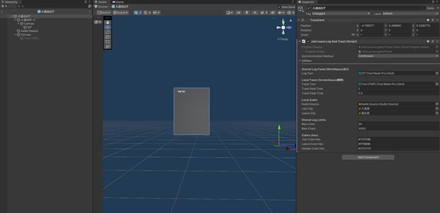
Task: Click the Add Component button
Action: coord(368,157)
